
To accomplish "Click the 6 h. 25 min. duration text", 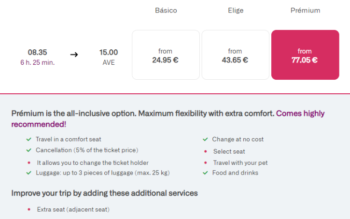I will [x=37, y=62].
